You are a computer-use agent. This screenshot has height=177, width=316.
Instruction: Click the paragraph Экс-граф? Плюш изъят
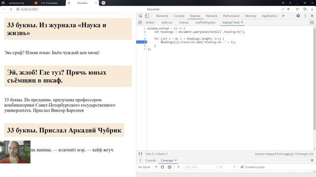click(x=52, y=53)
